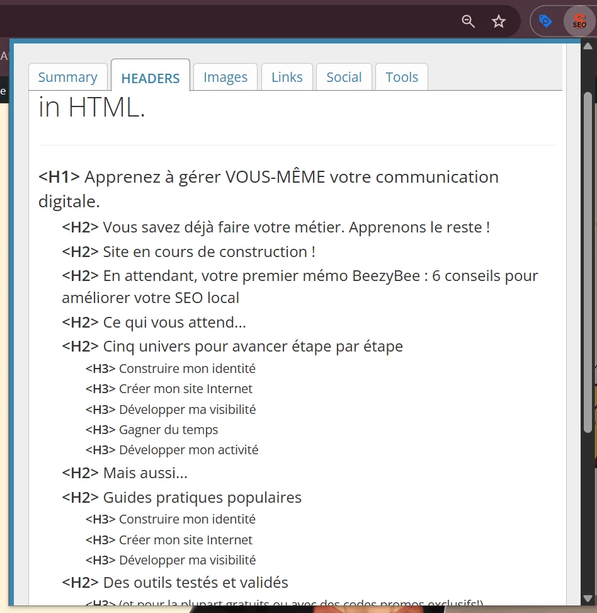
Task: Switch to the Tools tab
Action: point(402,77)
